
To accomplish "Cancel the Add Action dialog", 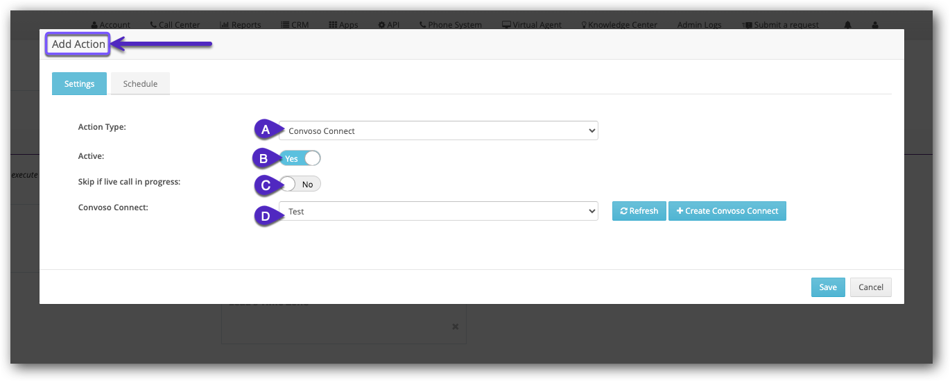I will pos(871,287).
